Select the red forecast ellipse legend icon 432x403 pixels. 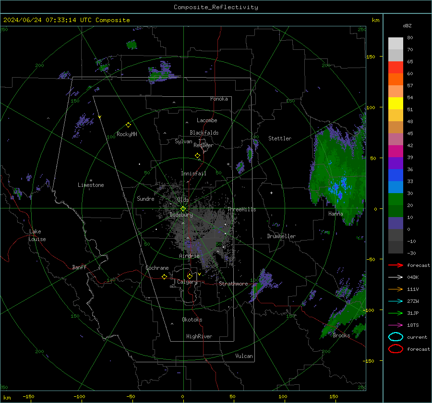click(396, 349)
